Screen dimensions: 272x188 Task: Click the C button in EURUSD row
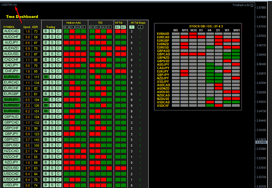coord(58,111)
